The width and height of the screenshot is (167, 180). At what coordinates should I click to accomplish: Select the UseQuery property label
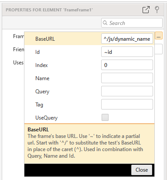coord(47,118)
